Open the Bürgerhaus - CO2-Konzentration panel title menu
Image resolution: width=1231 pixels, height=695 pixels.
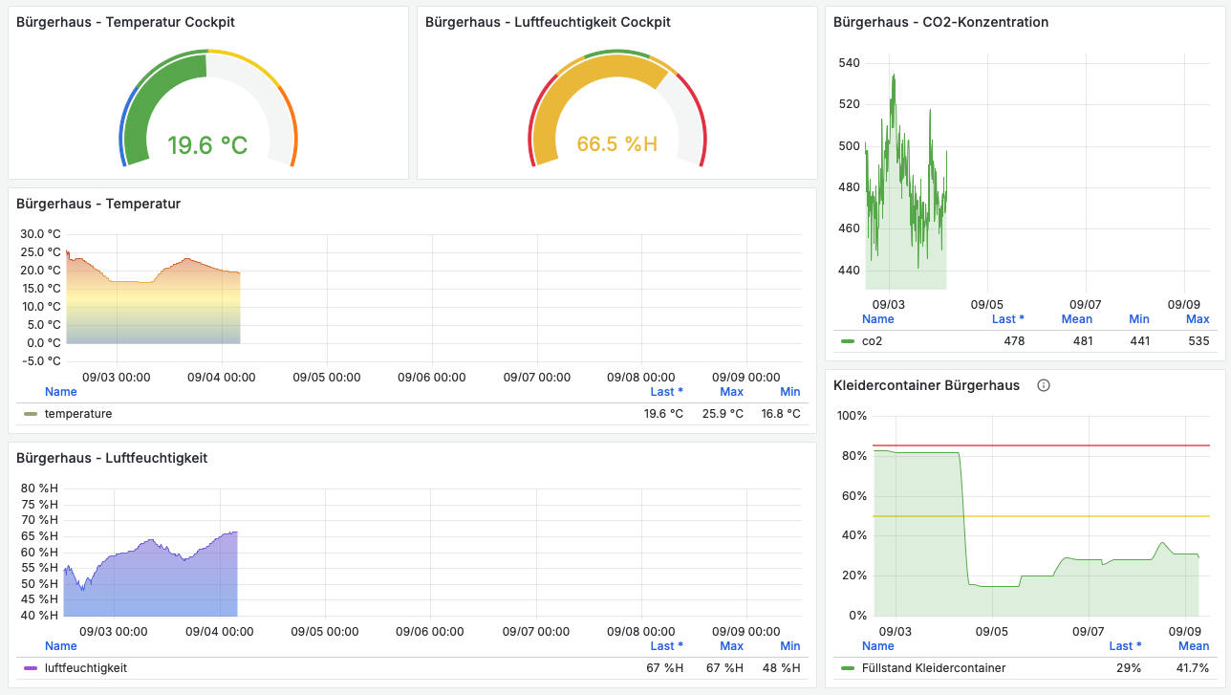(x=940, y=21)
